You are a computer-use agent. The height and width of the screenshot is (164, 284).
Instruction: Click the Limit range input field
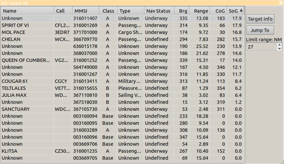click(x=261, y=47)
